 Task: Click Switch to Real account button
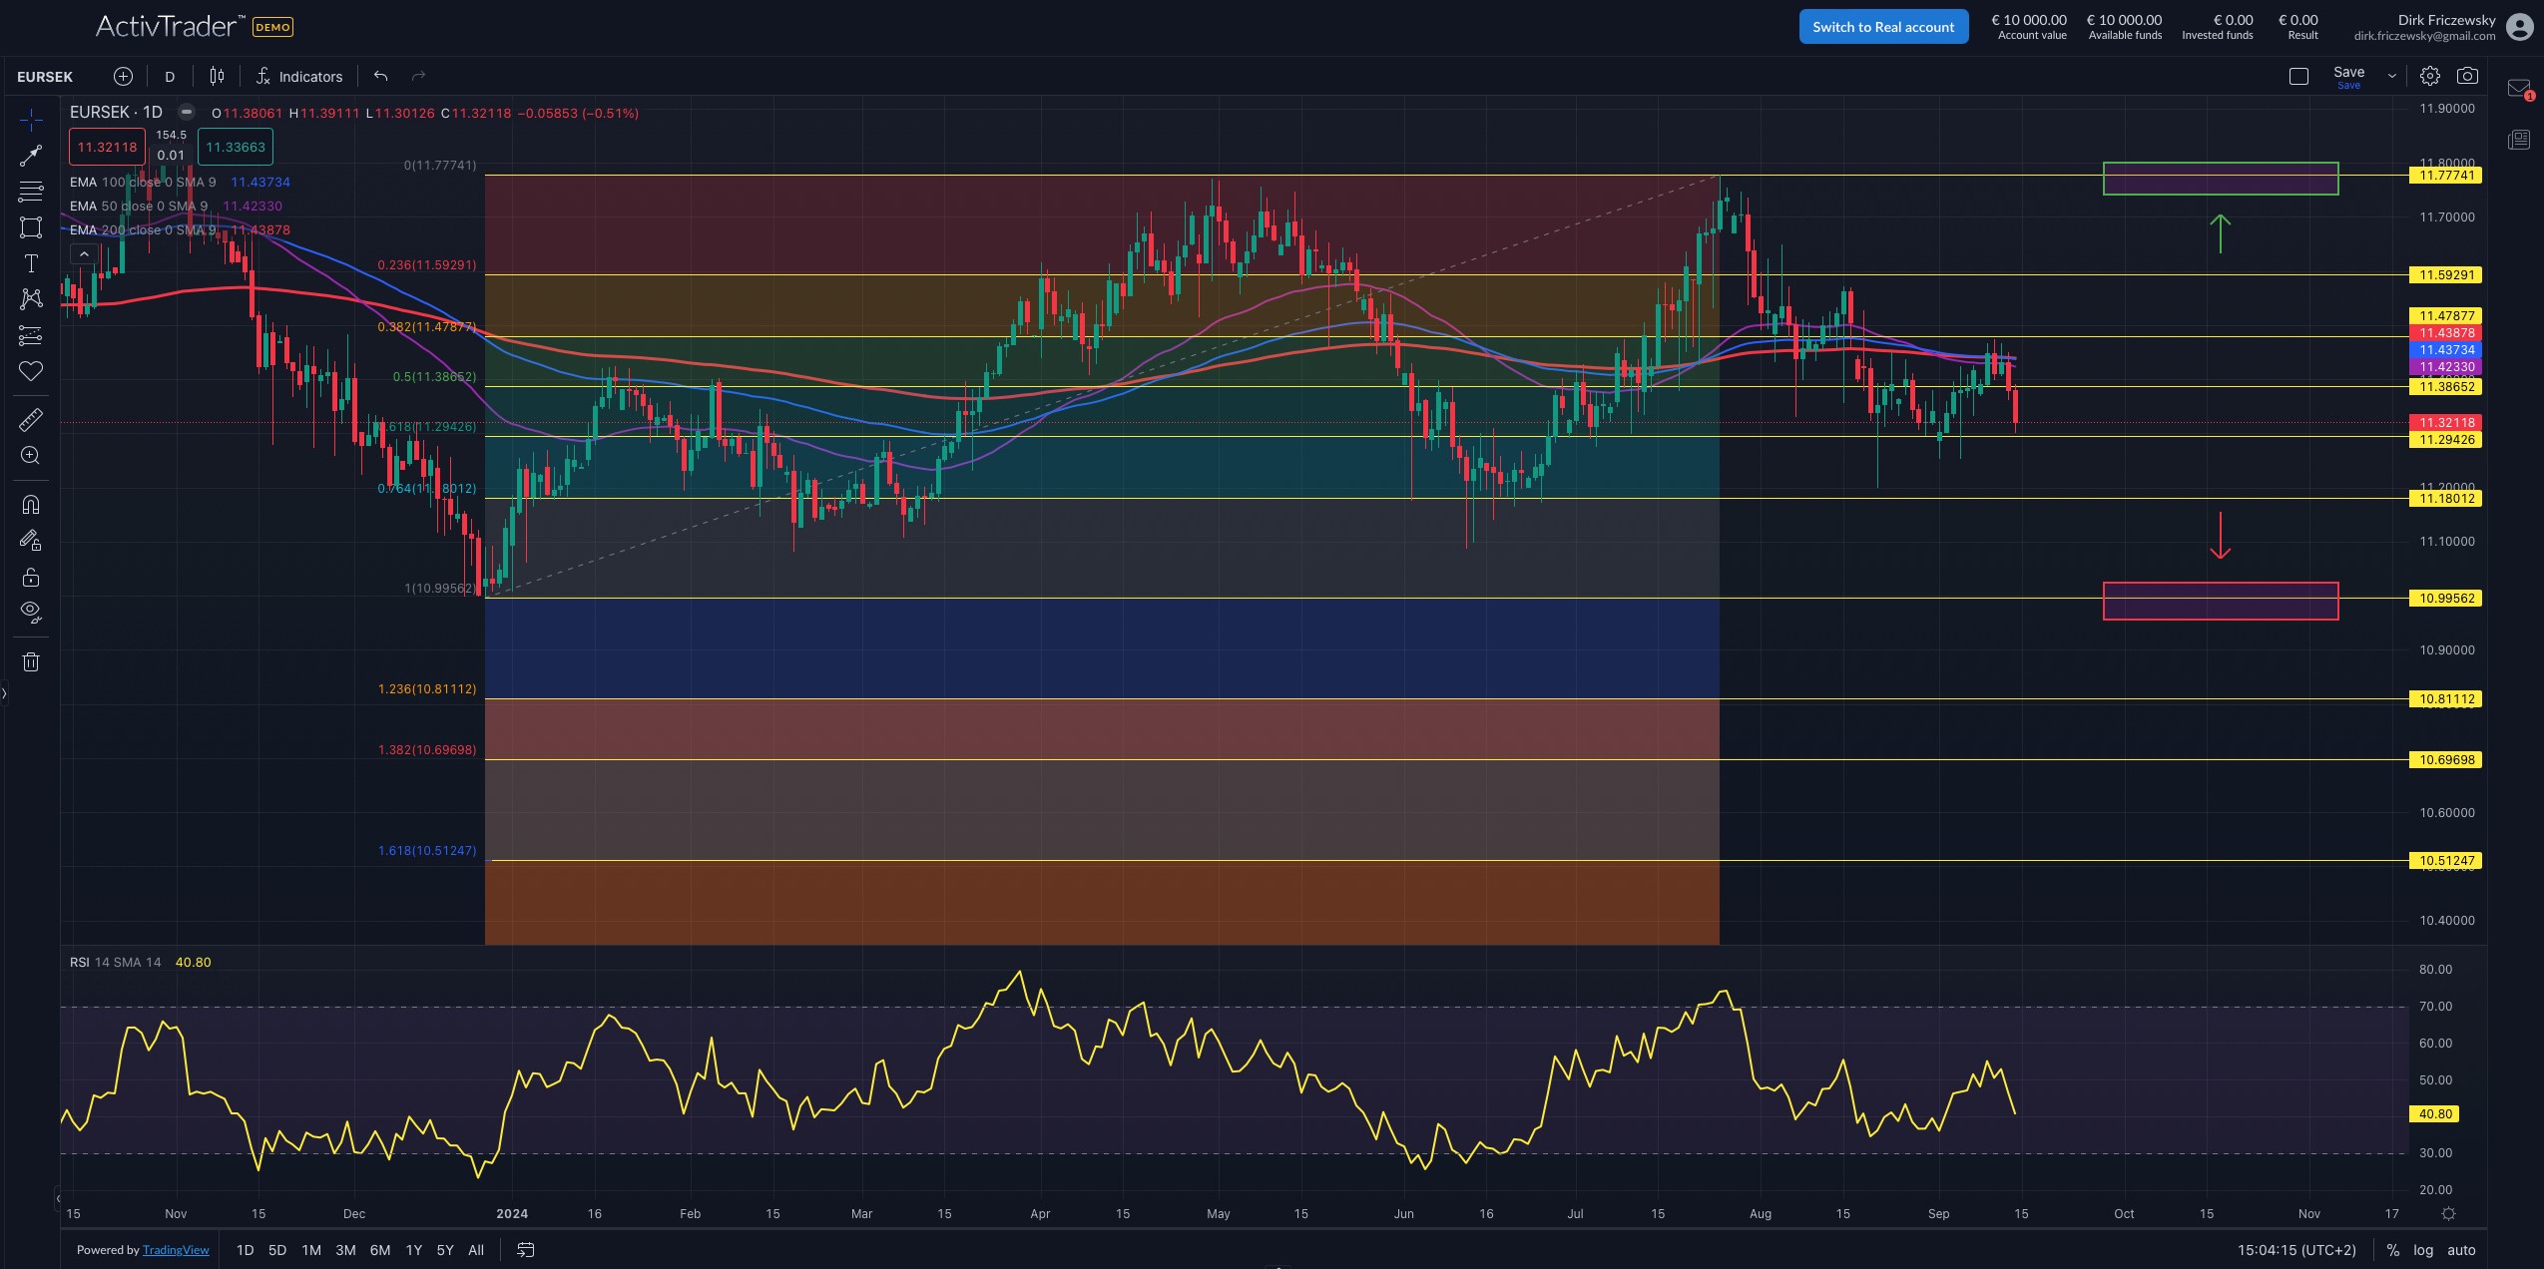coord(1883,27)
